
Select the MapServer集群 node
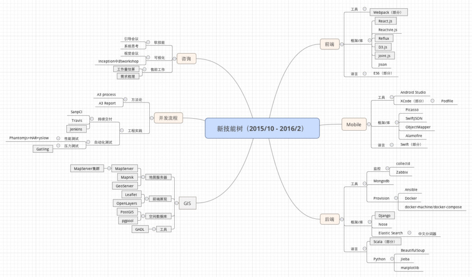click(87, 169)
